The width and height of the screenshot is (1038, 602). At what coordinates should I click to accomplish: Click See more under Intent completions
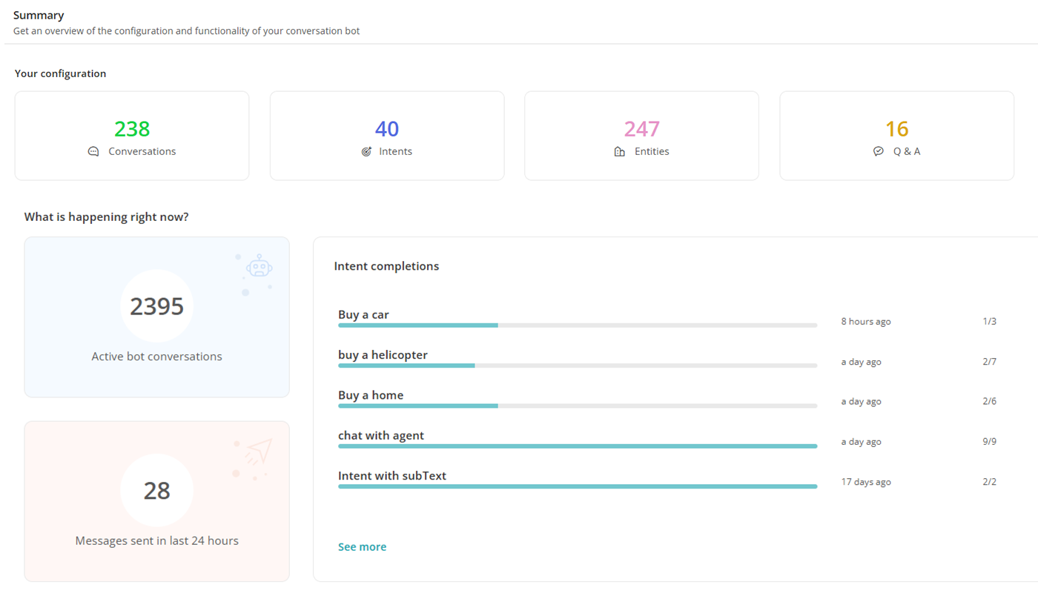(362, 547)
